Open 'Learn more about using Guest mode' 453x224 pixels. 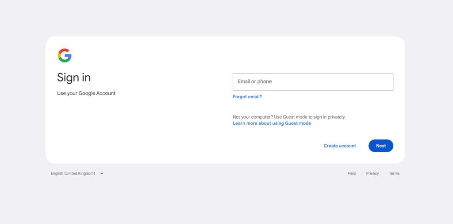272,124
